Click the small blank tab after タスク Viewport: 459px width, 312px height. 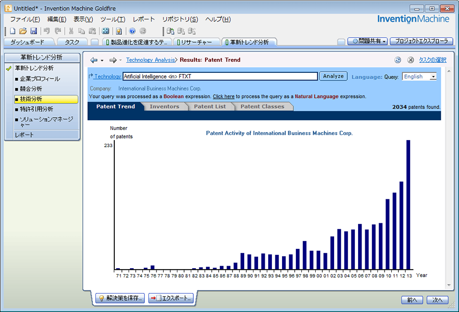[x=94, y=42]
